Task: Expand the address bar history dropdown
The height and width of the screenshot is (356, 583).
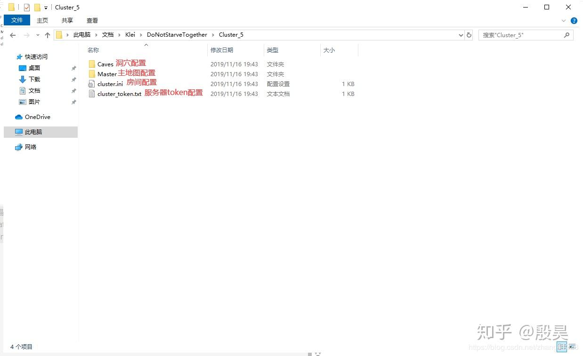Action: (461, 35)
